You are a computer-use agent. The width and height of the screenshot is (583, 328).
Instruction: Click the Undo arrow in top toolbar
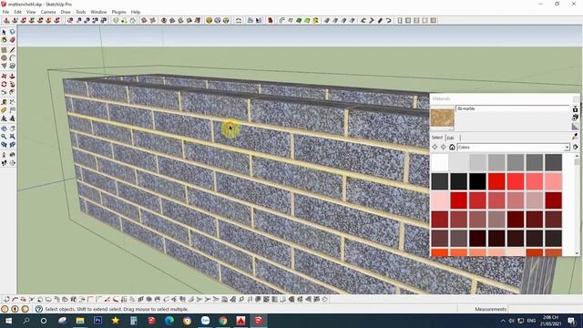tap(389, 20)
